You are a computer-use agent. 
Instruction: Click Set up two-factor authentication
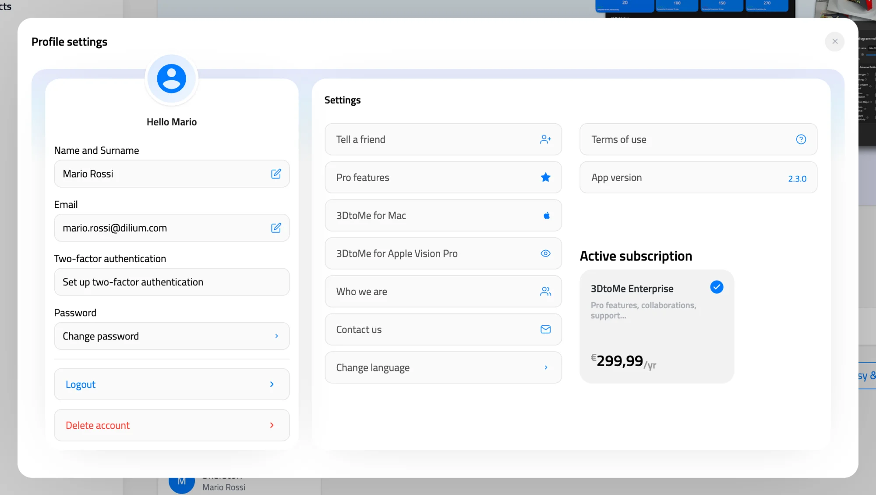tap(172, 282)
